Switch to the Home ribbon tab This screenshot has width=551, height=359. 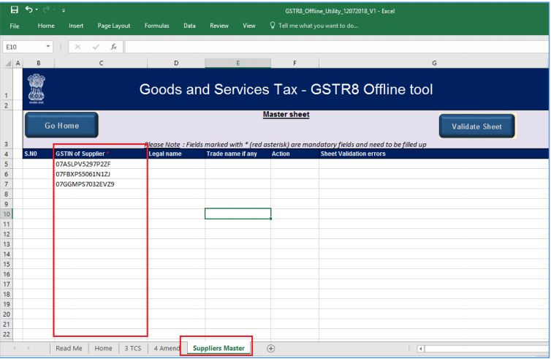46,26
